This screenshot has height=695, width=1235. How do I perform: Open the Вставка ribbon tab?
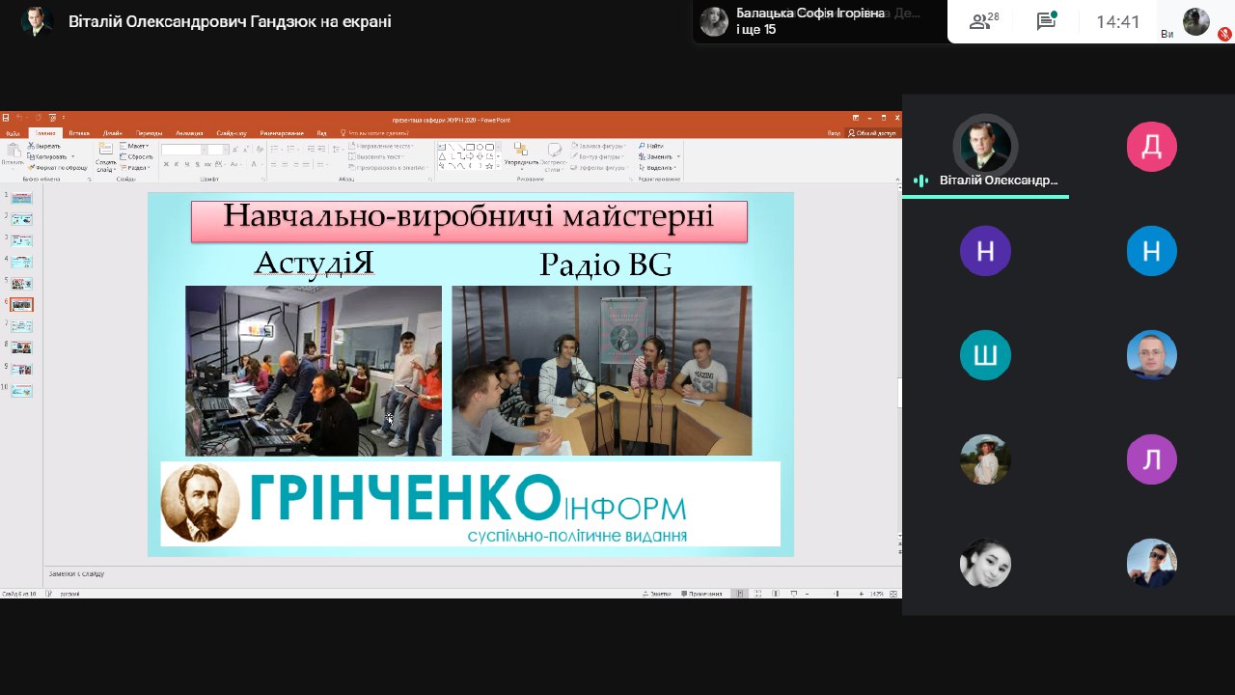point(79,133)
